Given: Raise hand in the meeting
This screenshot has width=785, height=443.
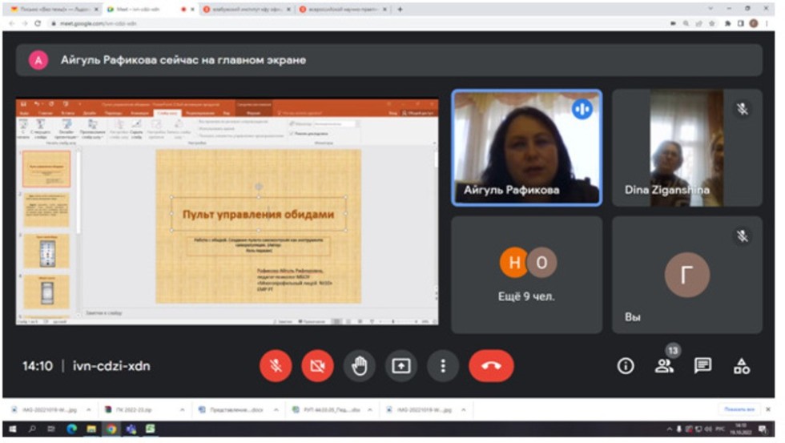Looking at the screenshot, I should click(360, 366).
